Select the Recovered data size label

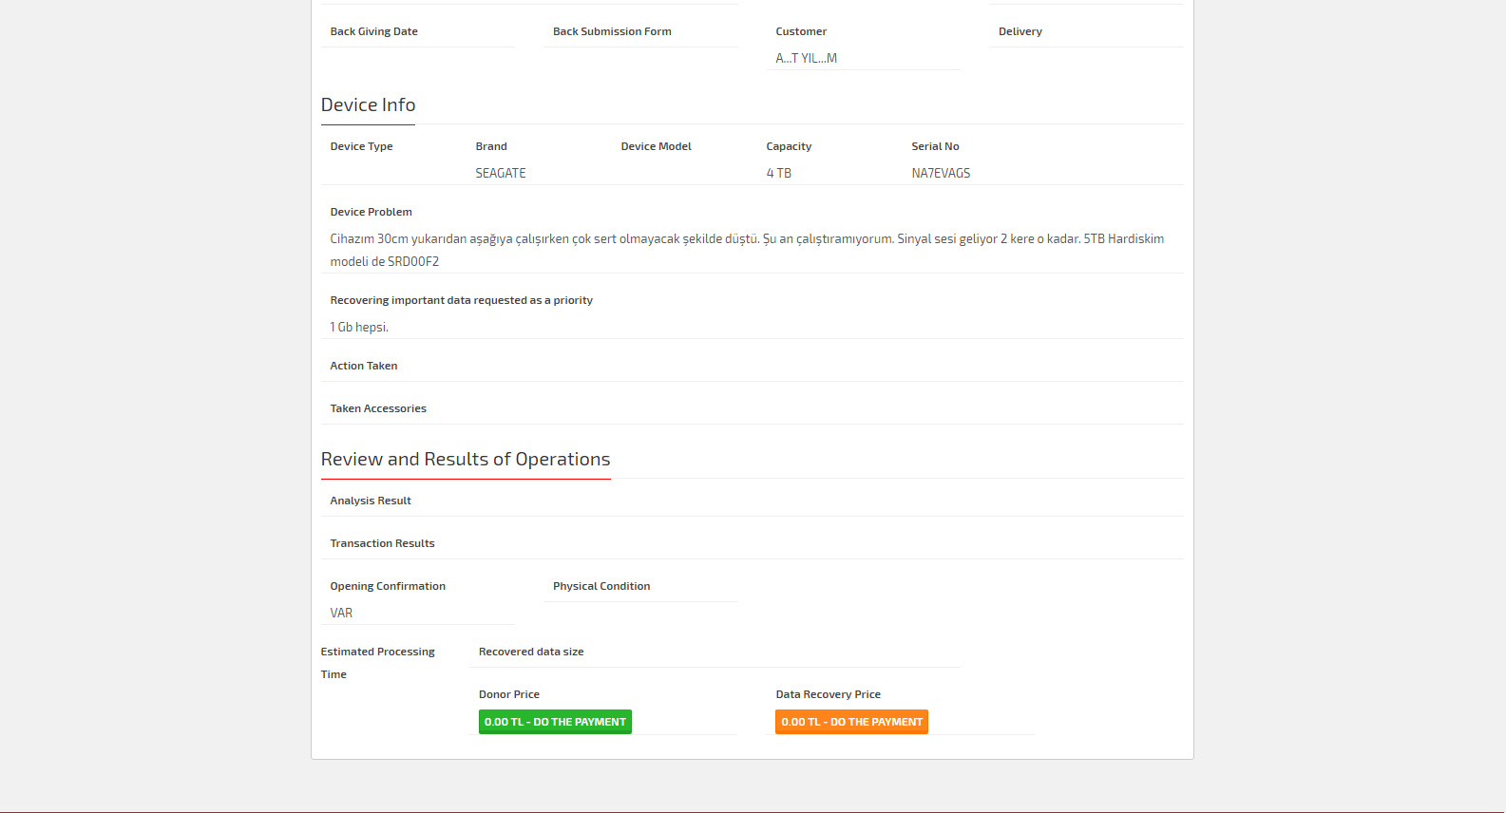coord(531,652)
